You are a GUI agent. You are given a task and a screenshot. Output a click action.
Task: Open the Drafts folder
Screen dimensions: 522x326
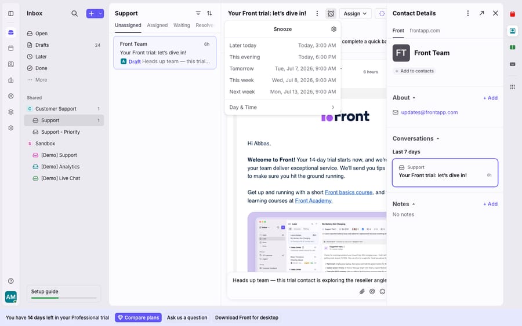pos(64,45)
